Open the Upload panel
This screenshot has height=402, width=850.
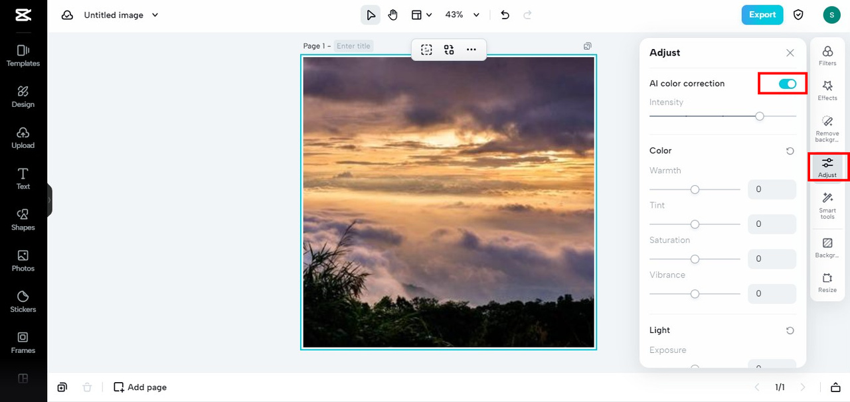point(23,138)
